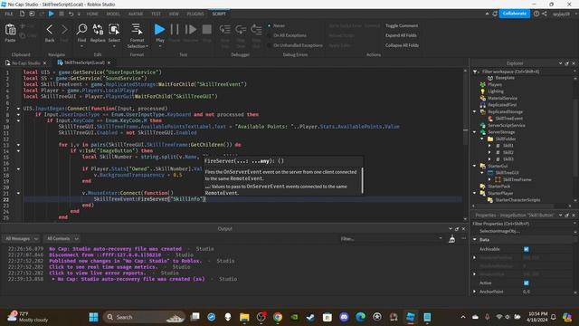This screenshot has width=579, height=326.
Task: Click the Replace tool icon
Action: click(98, 29)
